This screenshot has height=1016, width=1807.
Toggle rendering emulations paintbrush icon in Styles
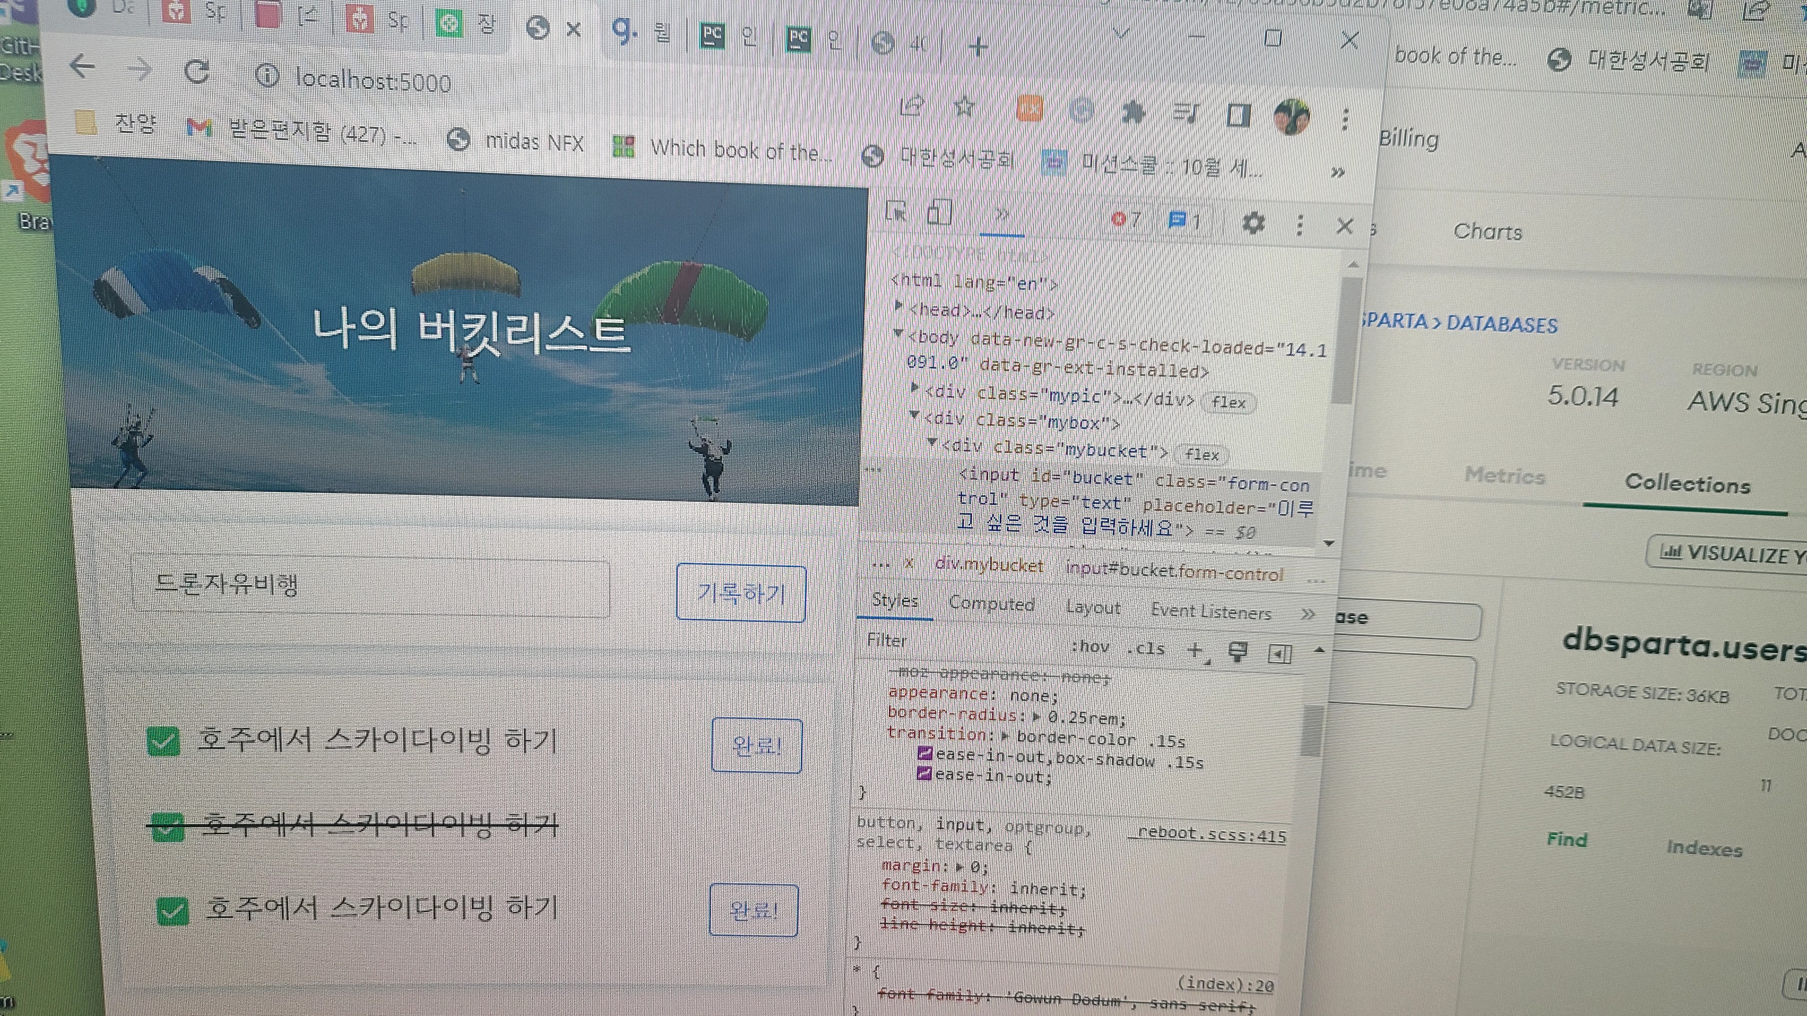(1238, 652)
